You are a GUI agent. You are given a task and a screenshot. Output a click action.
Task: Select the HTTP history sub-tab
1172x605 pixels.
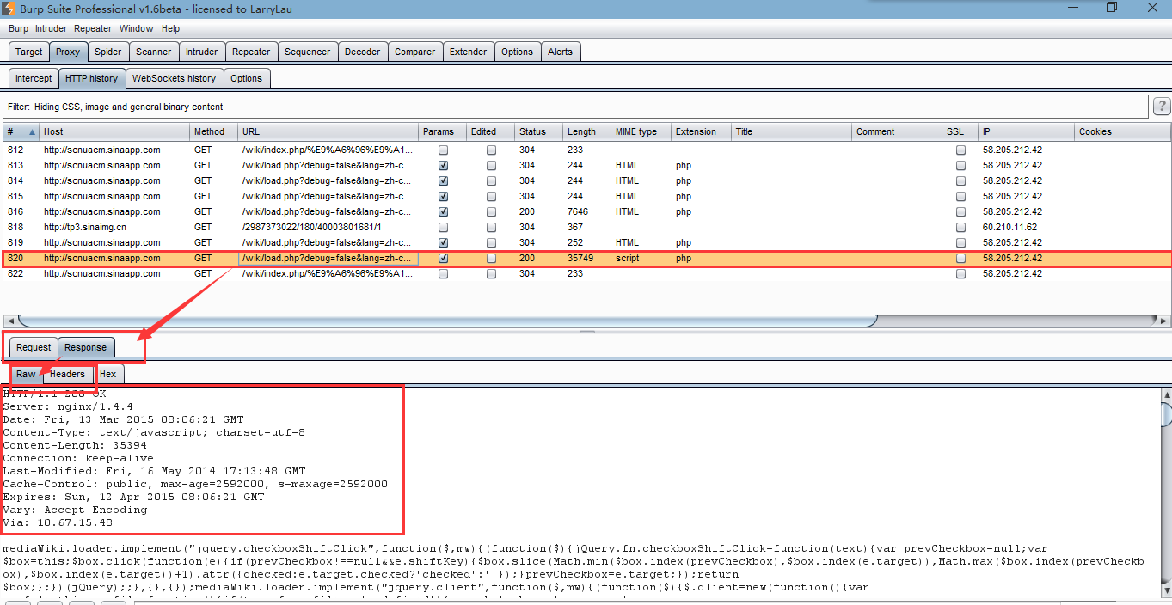click(91, 78)
